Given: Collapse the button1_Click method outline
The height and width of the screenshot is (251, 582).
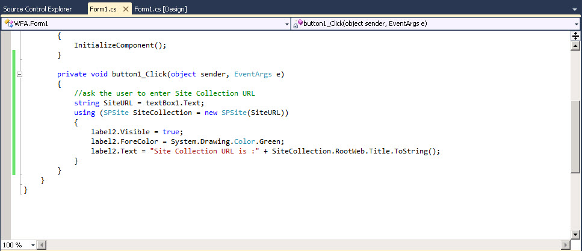Looking at the screenshot, I should pos(20,74).
